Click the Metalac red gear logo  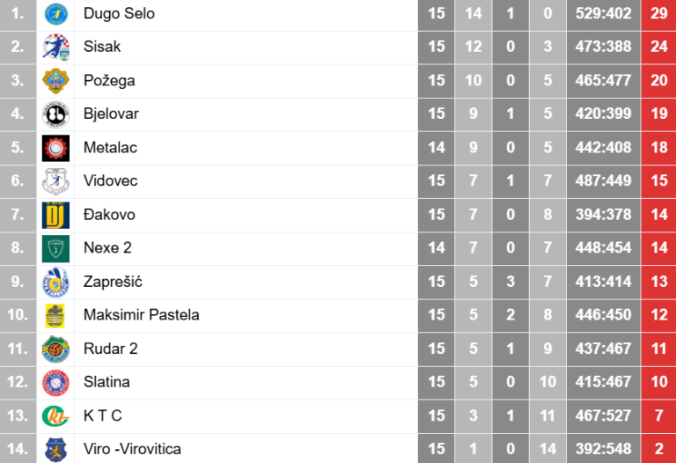click(x=55, y=148)
